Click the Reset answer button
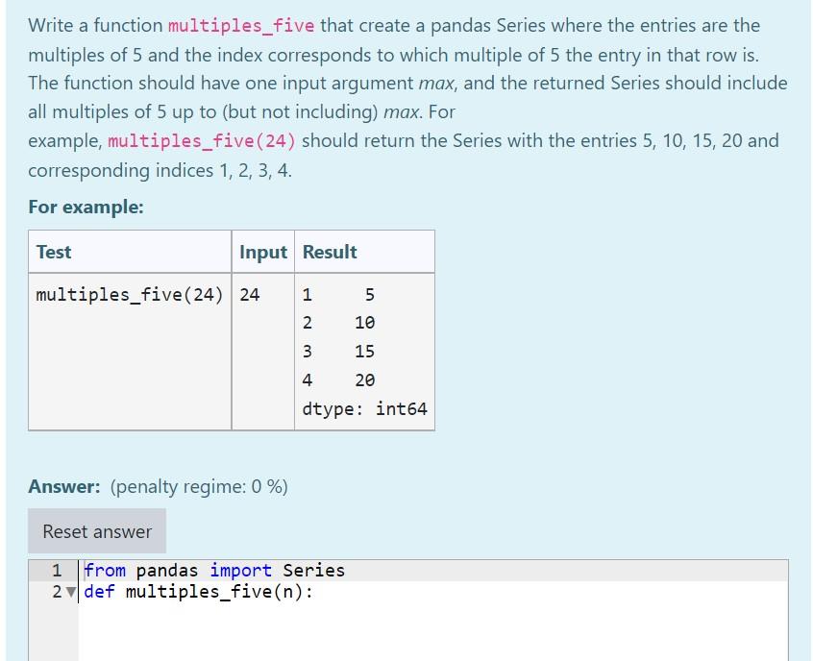 tap(96, 530)
